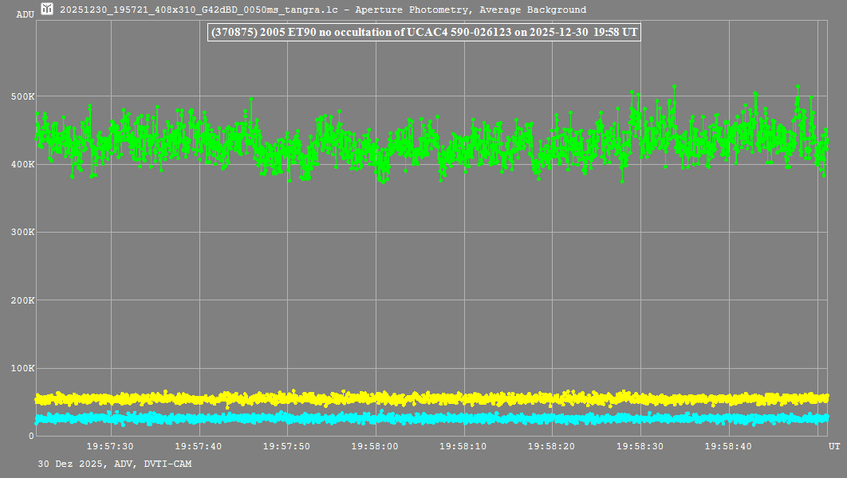Click the 100K y-axis label
The image size is (847, 478).
coord(21,369)
